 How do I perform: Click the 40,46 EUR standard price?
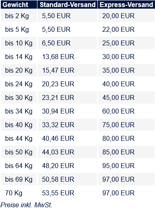[58, 138]
